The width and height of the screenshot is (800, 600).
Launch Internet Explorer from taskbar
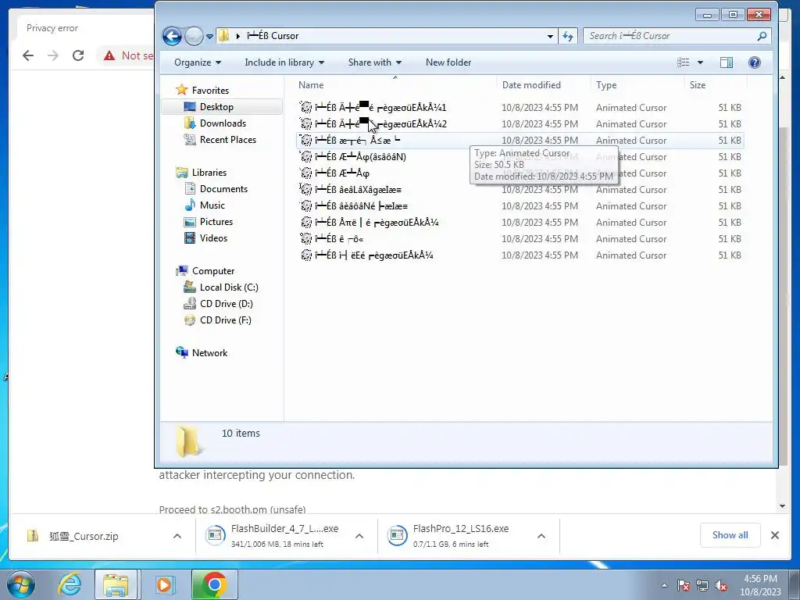(70, 584)
